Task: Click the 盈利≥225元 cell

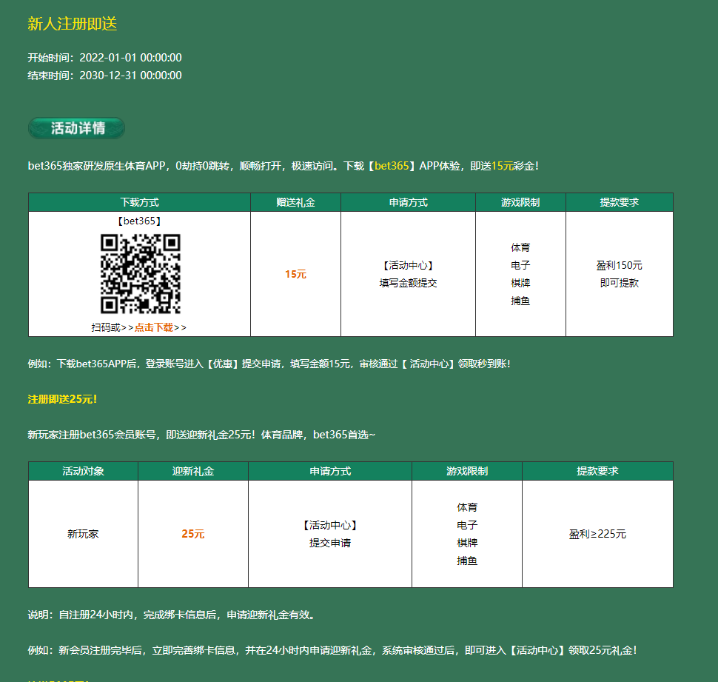Action: click(597, 534)
